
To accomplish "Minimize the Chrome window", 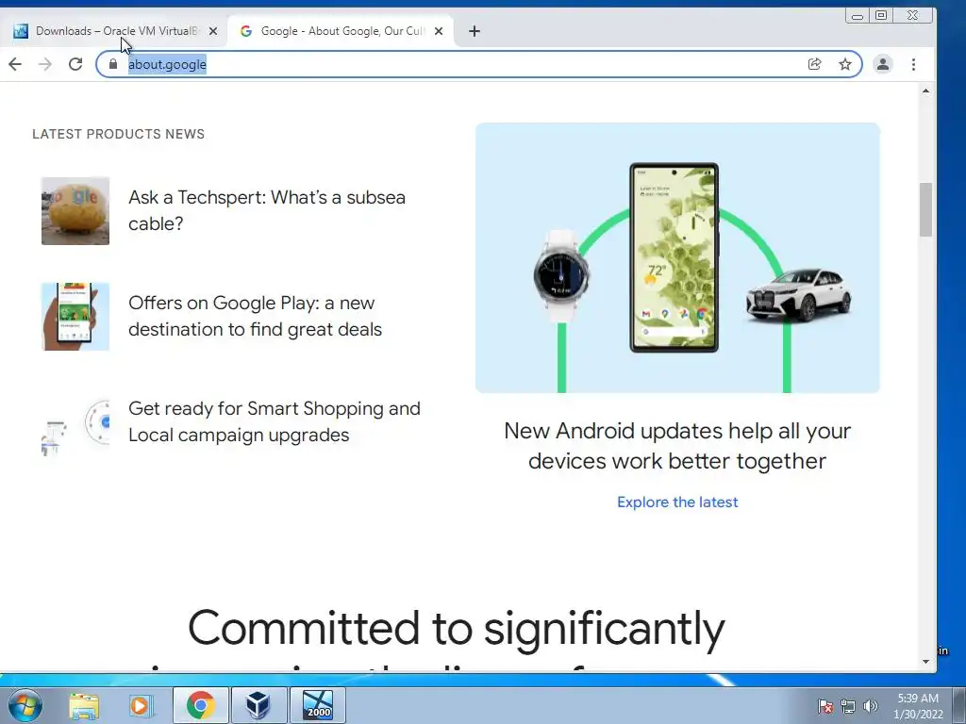I will click(857, 16).
